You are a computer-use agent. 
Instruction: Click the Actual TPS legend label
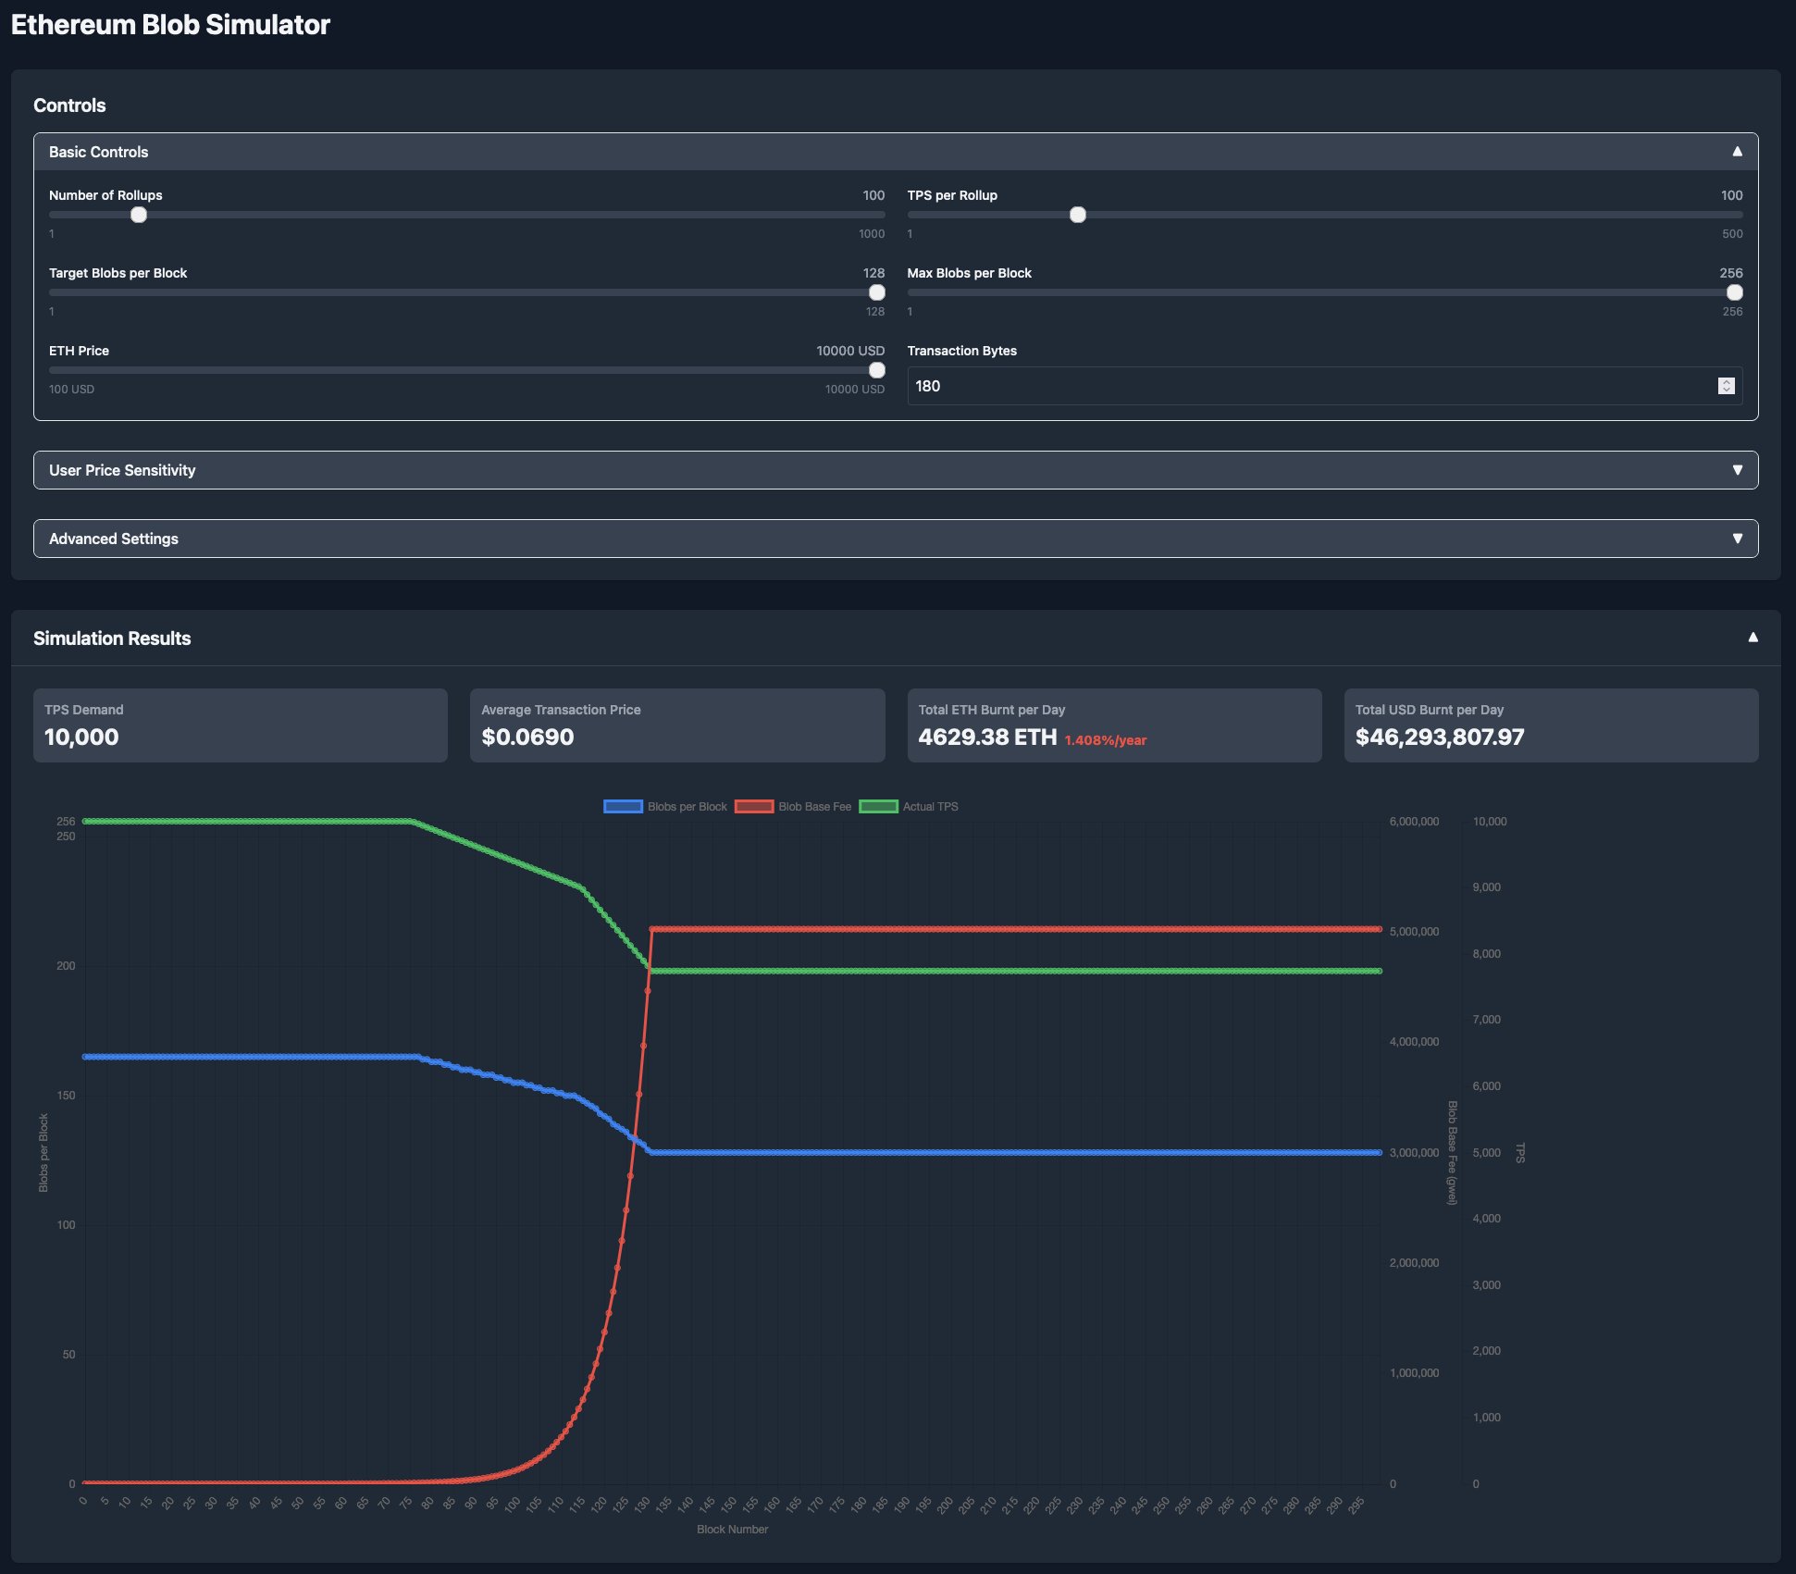tap(930, 807)
